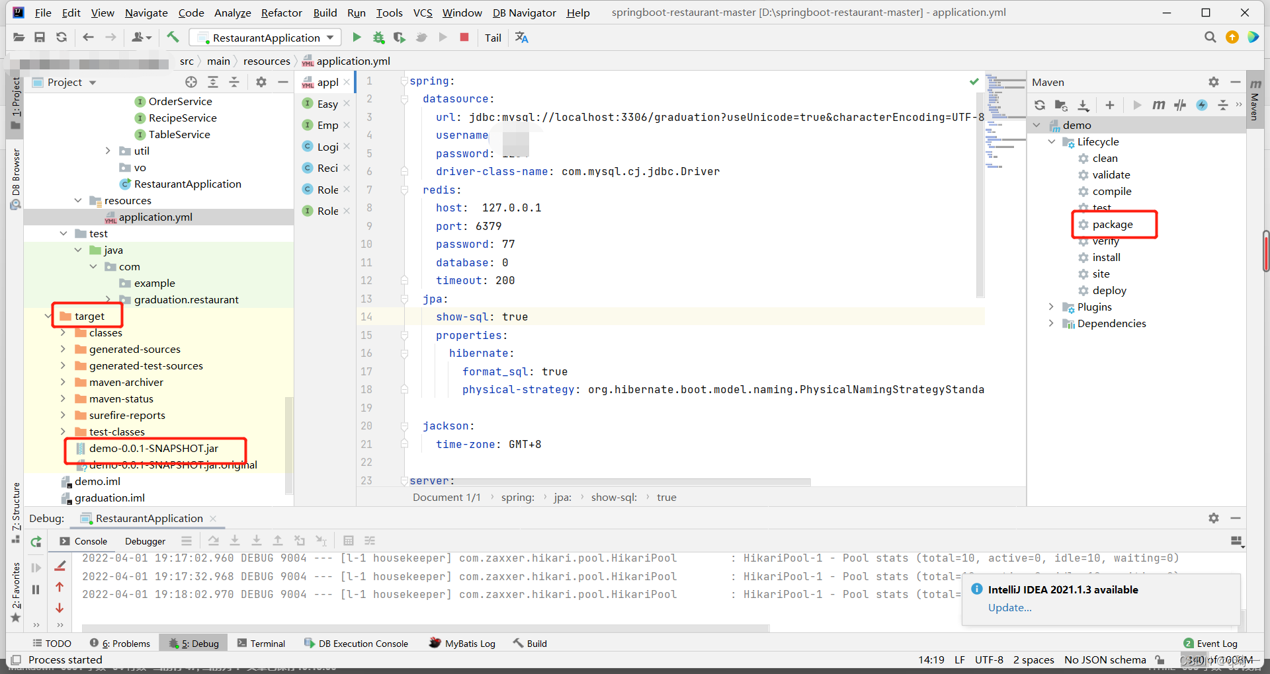1270x674 pixels.
Task: Toggle the Favorites side tab
Action: coord(16,592)
